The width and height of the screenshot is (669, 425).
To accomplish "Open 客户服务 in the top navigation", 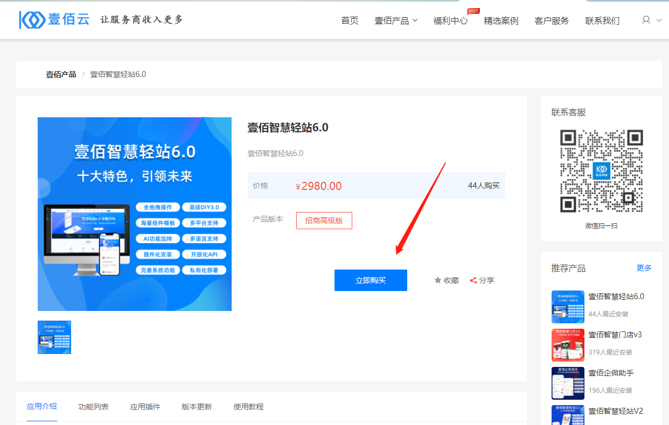I will pyautogui.click(x=552, y=21).
